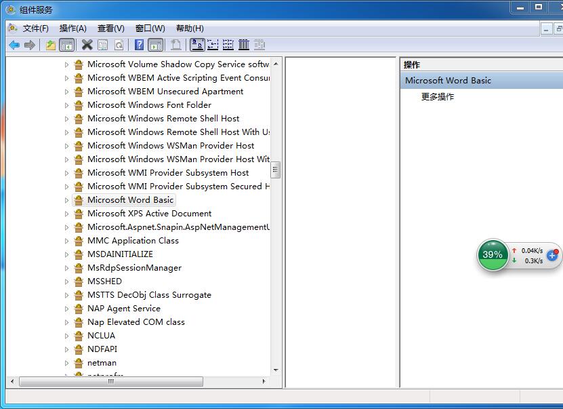Select Microsoft Windows WSMan Provider Host

[171, 146]
